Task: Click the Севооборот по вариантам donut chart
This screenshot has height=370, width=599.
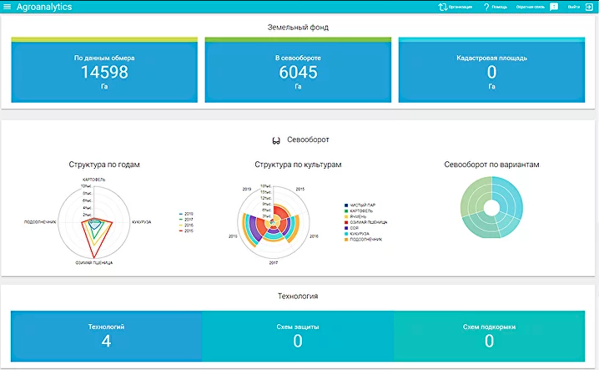Action: [491, 207]
